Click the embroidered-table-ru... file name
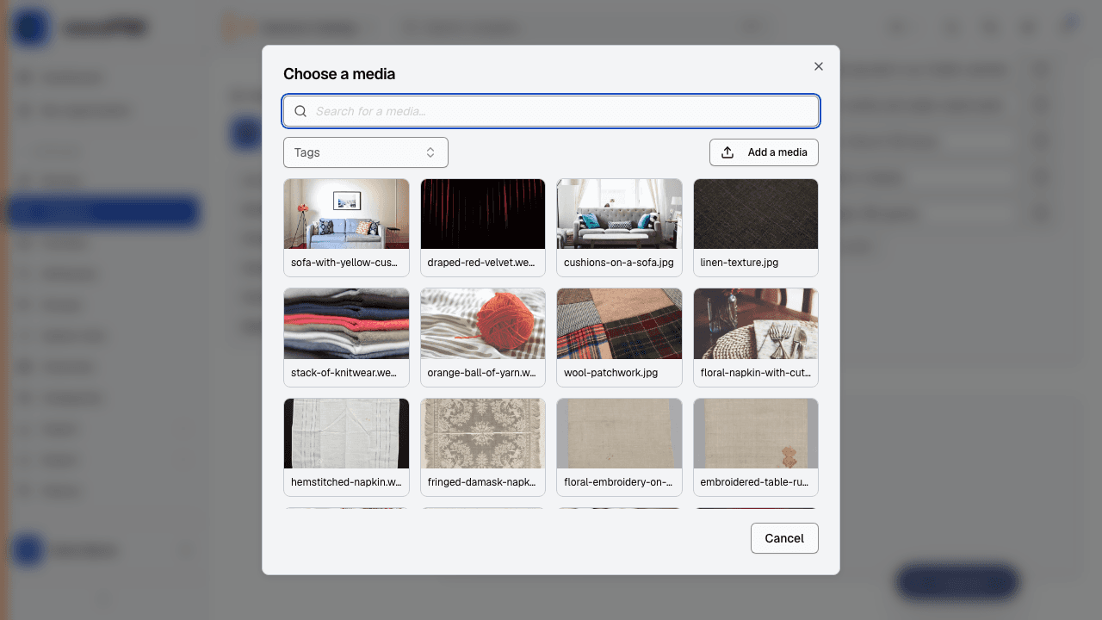Screen dimensions: 1102x620 click(755, 482)
